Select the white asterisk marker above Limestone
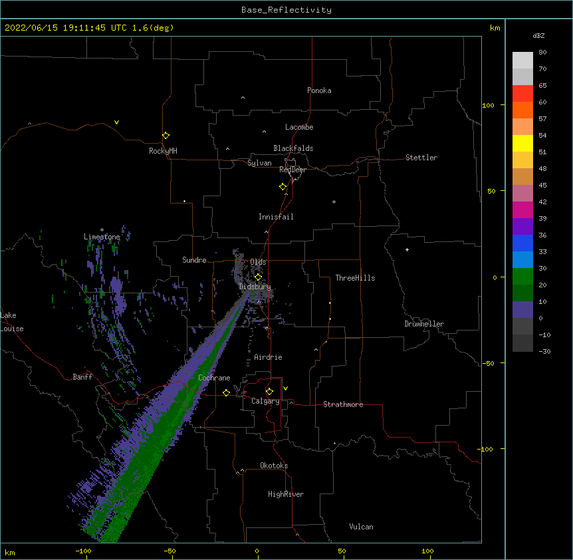The width and height of the screenshot is (573, 560). pos(102,230)
